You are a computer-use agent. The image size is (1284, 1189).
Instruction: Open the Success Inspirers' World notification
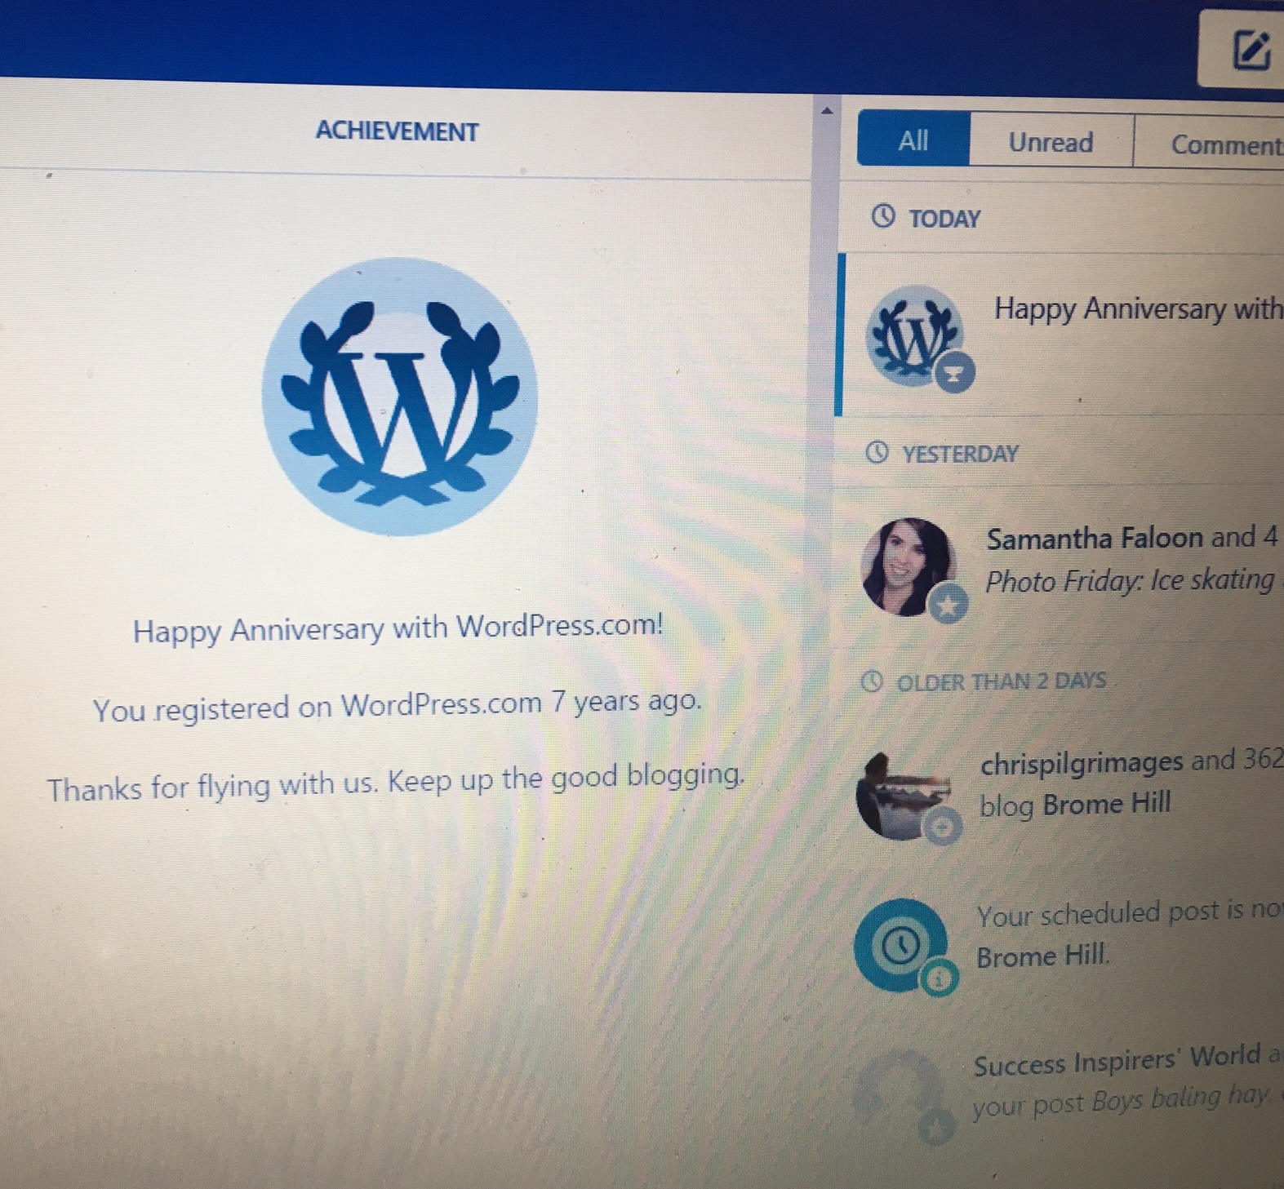(x=1063, y=1085)
